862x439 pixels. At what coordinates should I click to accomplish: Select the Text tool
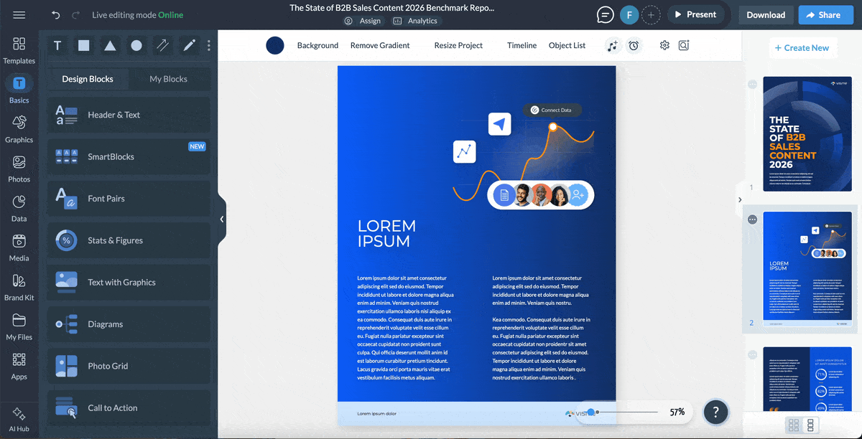point(57,45)
